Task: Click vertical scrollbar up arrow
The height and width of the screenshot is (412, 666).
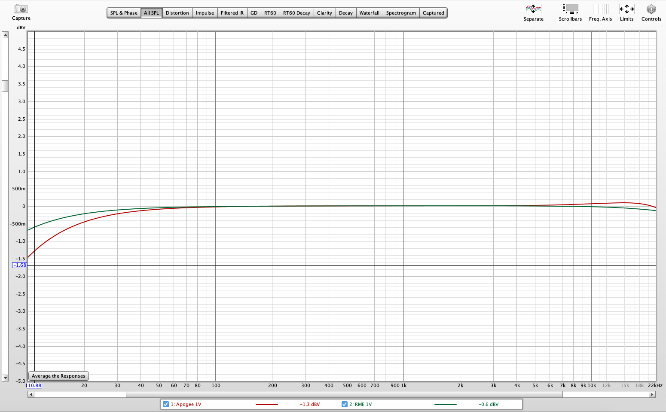Action: 5,35
